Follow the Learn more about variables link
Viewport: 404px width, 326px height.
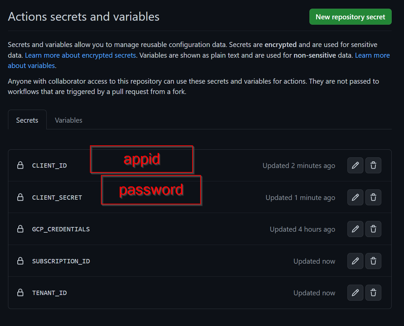pos(199,60)
